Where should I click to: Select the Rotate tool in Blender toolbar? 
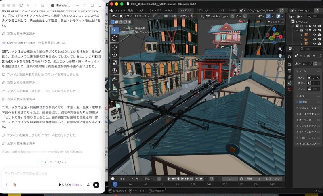coord(115,55)
